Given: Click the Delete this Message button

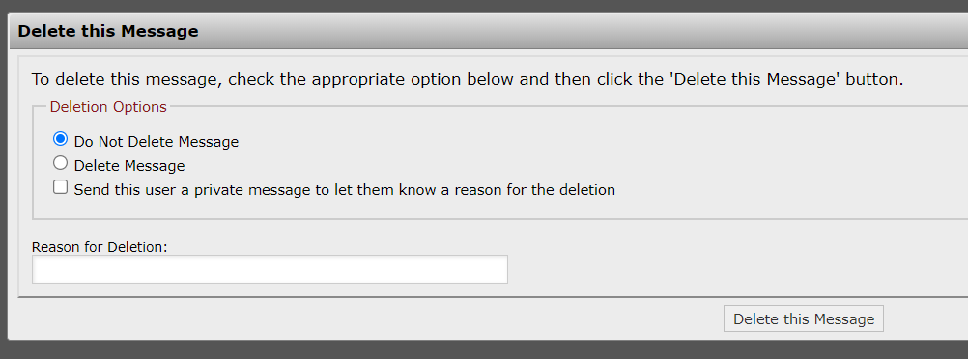Looking at the screenshot, I should (804, 318).
